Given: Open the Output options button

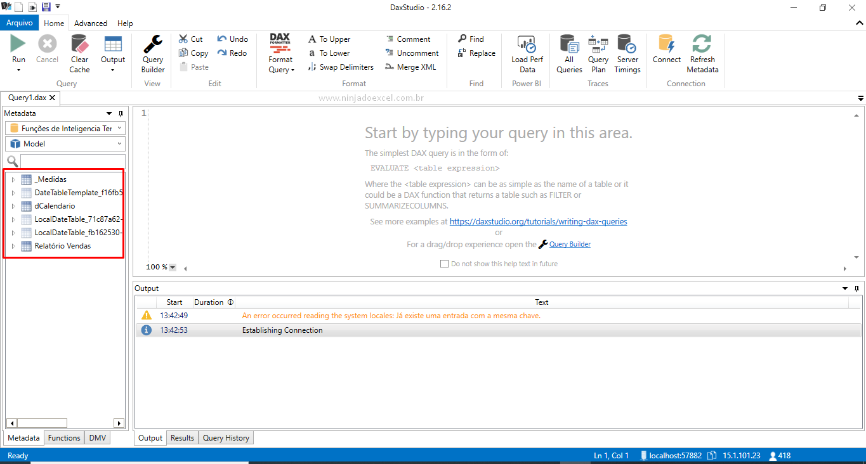Looking at the screenshot, I should [x=113, y=53].
